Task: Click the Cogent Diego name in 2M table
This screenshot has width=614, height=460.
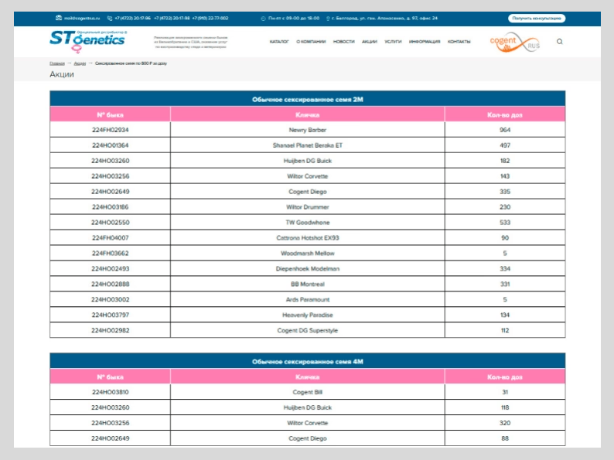Action: pos(308,192)
